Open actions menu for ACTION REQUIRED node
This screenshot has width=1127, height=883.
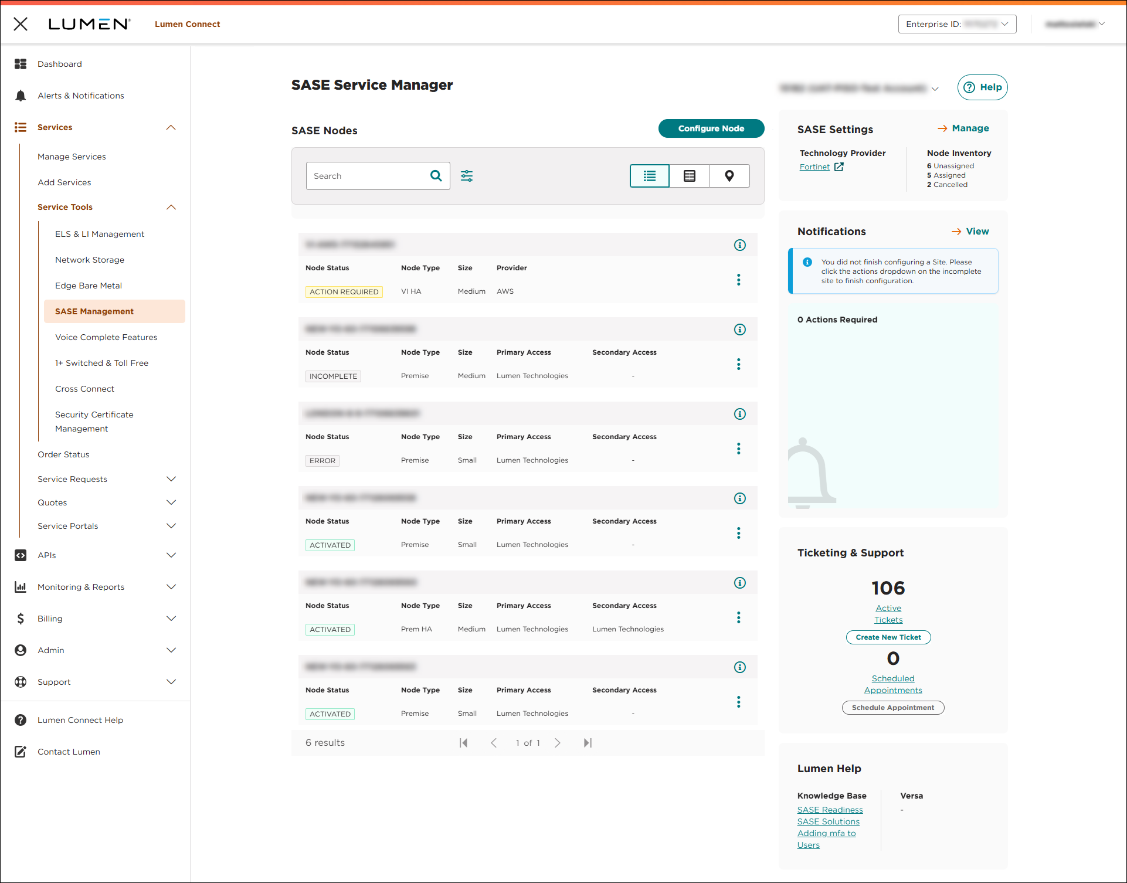[739, 280]
